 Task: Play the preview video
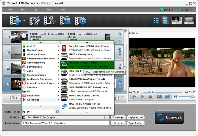pyautogui.click(x=134, y=97)
